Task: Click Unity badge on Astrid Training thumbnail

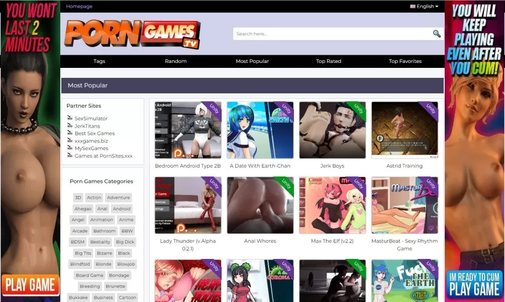Action: (430, 110)
